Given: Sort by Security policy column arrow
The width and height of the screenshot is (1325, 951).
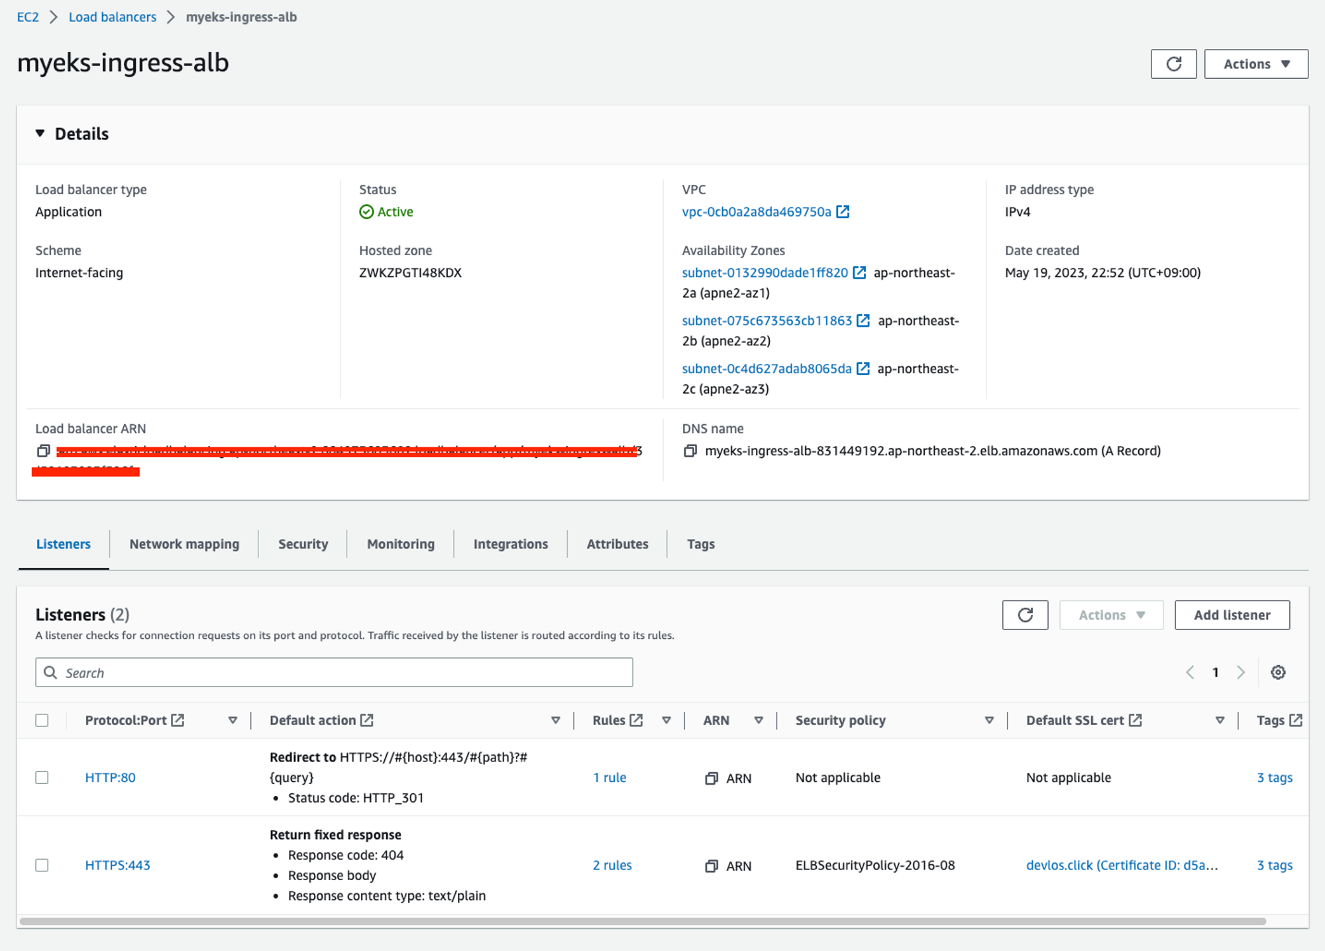Looking at the screenshot, I should (989, 720).
